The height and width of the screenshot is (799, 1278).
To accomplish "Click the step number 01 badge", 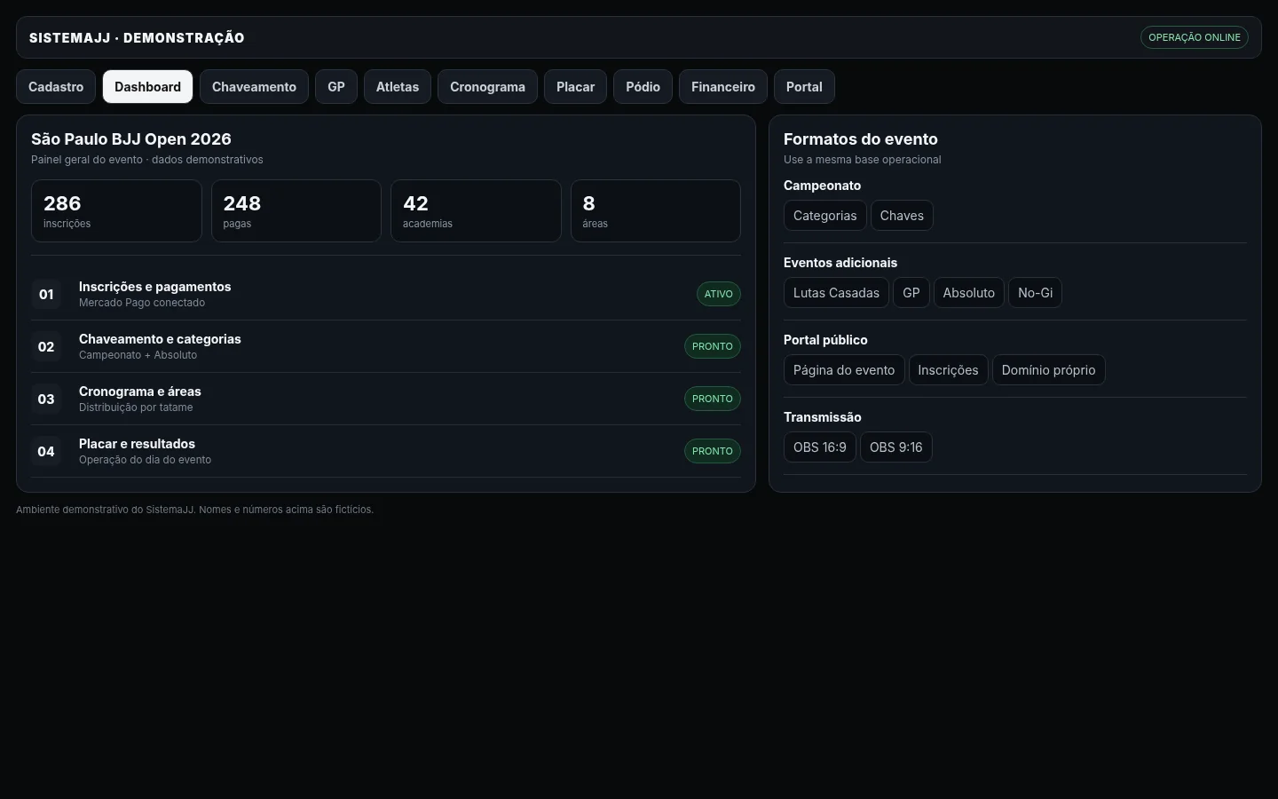I will point(46,294).
